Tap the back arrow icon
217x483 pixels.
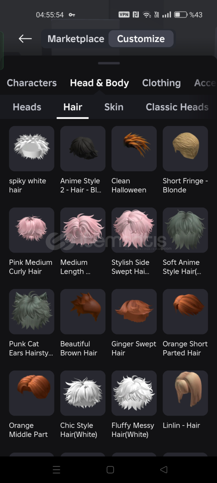(x=25, y=38)
